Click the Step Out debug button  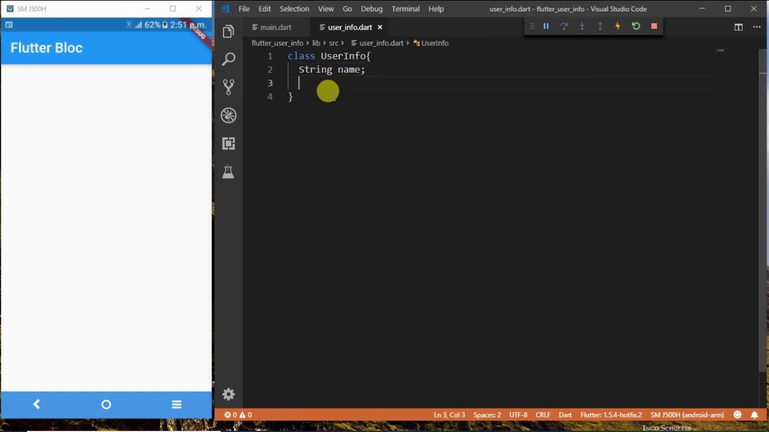pos(600,26)
